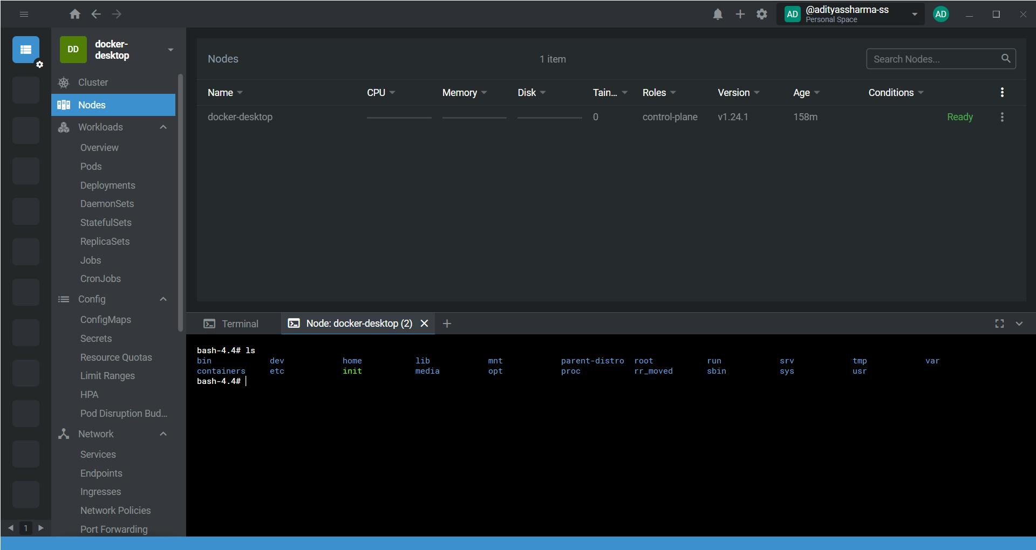
Task: Open Secrets in the sidebar
Action: pyautogui.click(x=96, y=339)
